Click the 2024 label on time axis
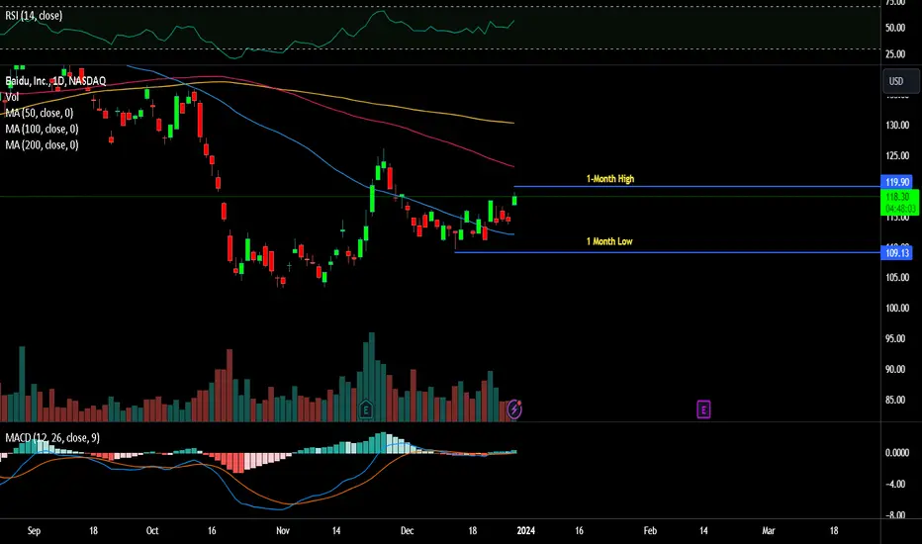Viewport: 922px width, 544px height. pyautogui.click(x=525, y=530)
